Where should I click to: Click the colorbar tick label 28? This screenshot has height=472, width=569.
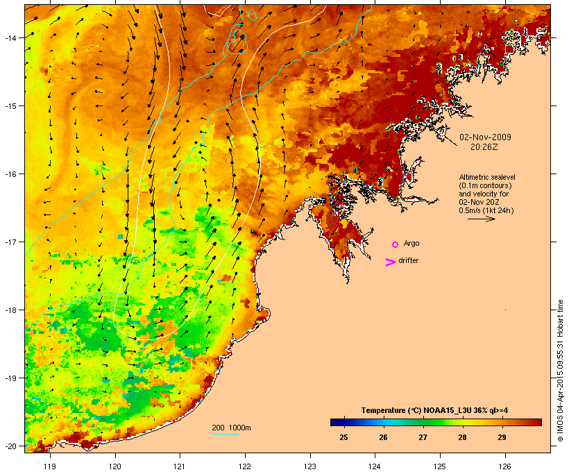[462, 437]
